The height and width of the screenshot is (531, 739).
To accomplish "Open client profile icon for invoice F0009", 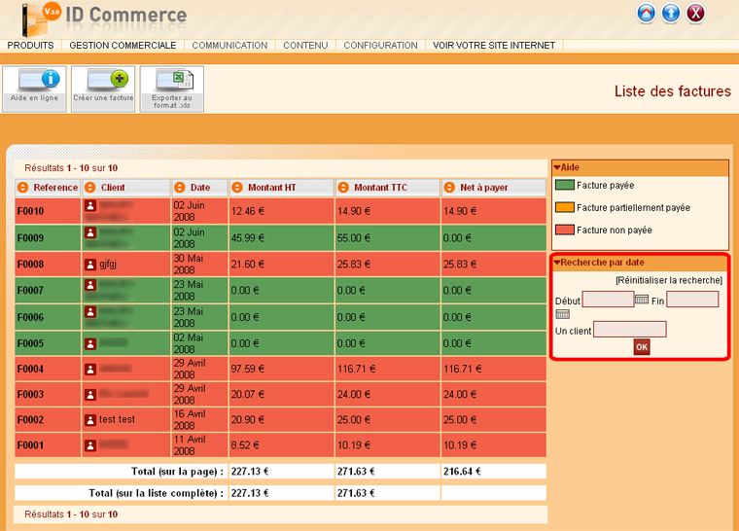I will coord(90,232).
